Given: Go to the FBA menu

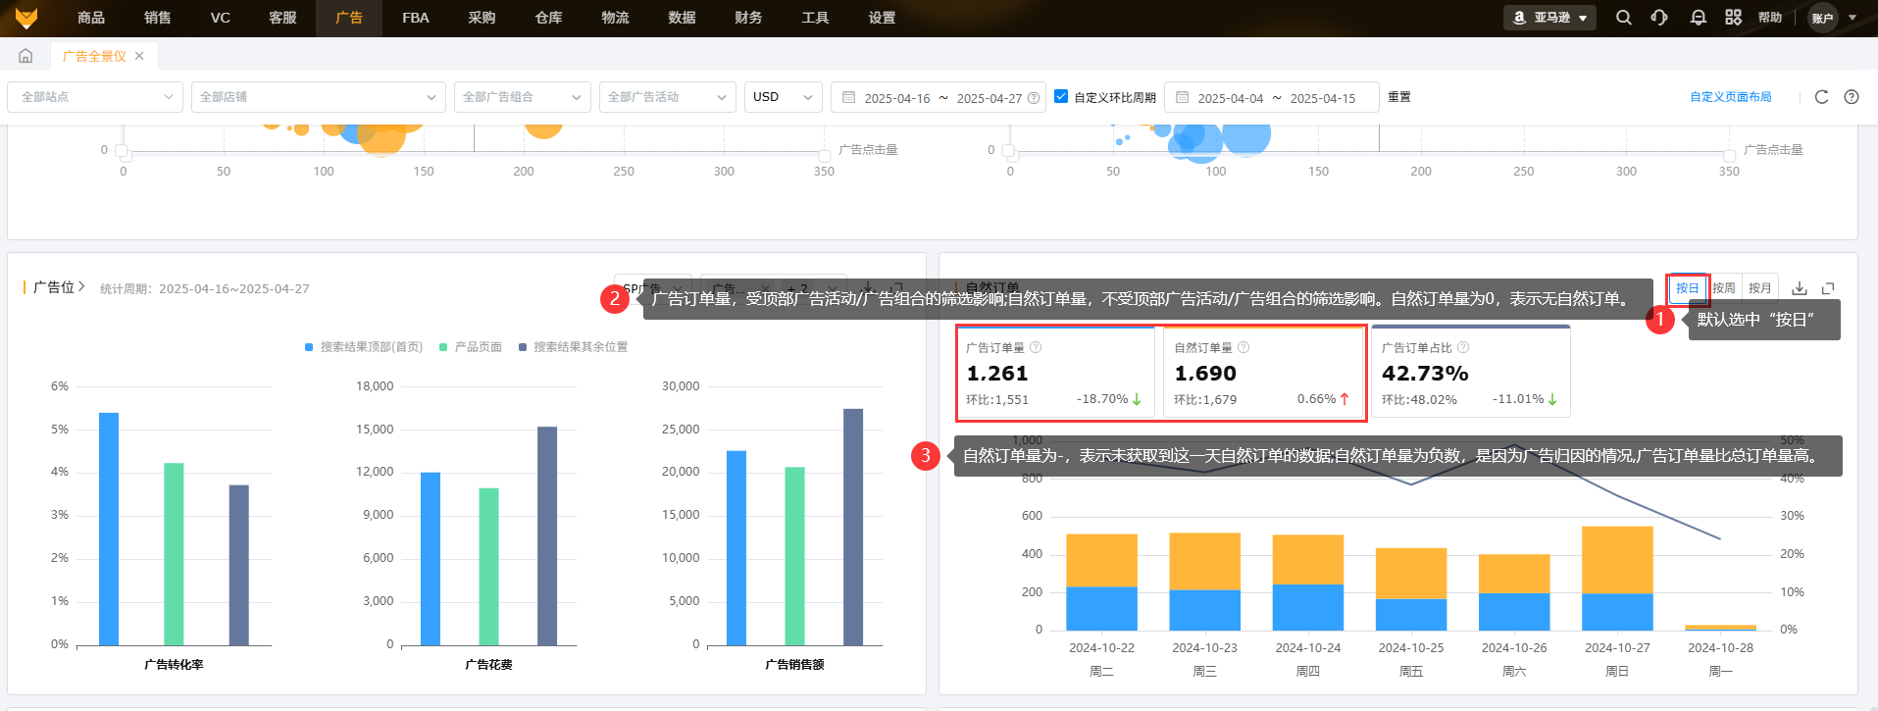Looking at the screenshot, I should [415, 18].
